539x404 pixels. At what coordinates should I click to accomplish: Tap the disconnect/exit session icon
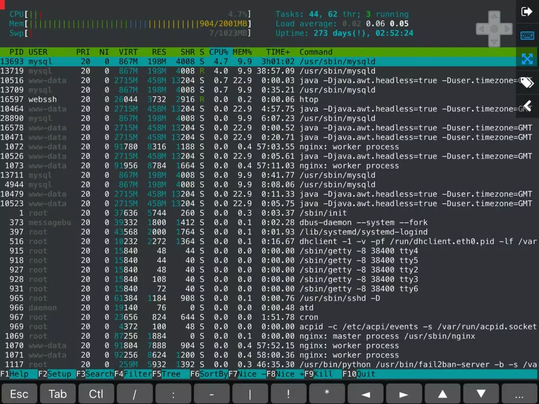[x=527, y=12]
